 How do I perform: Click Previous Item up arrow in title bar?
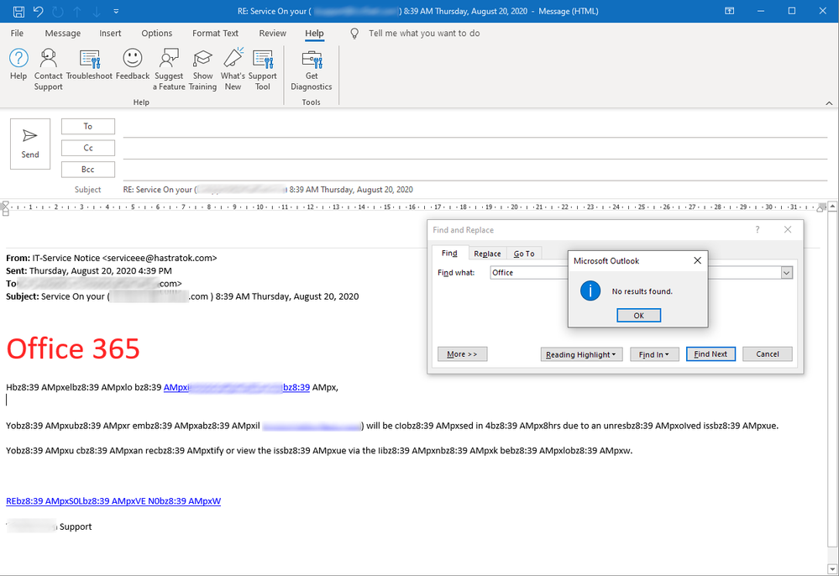tap(77, 11)
